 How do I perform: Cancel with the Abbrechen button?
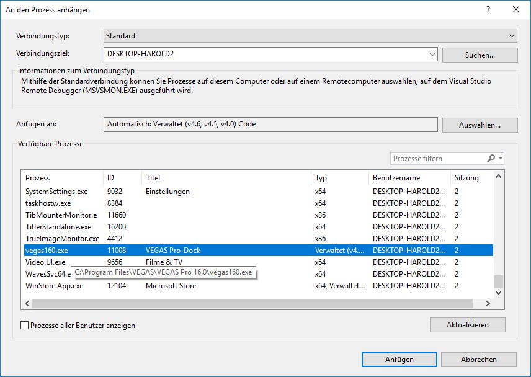[478, 360]
